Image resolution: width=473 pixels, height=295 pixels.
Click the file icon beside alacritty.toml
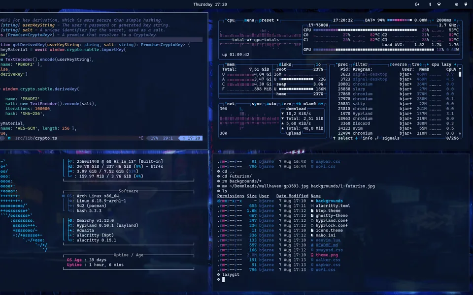312,206
